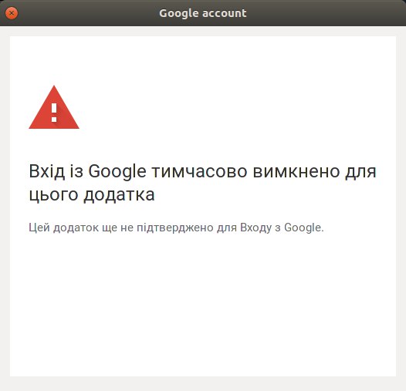Click the word "додатка" in the heading
Image resolution: width=406 pixels, height=391 pixels.
119,195
